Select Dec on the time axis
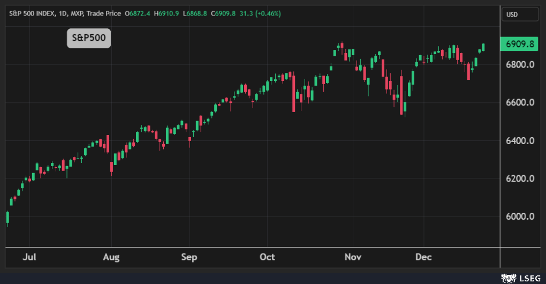 (x=423, y=257)
